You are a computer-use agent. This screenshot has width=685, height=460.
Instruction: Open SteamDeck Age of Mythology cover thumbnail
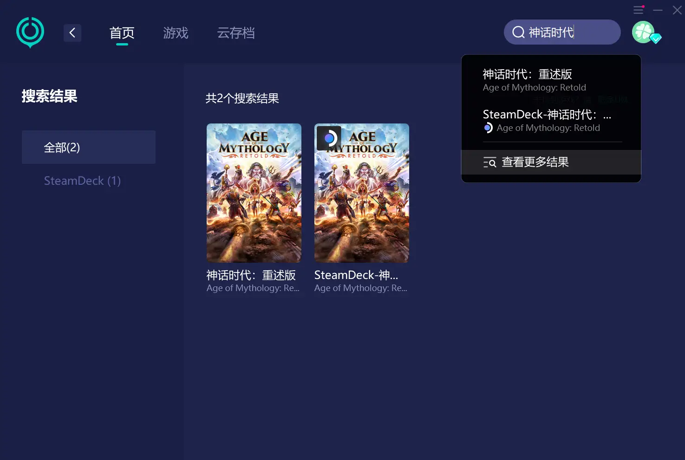[x=362, y=193]
